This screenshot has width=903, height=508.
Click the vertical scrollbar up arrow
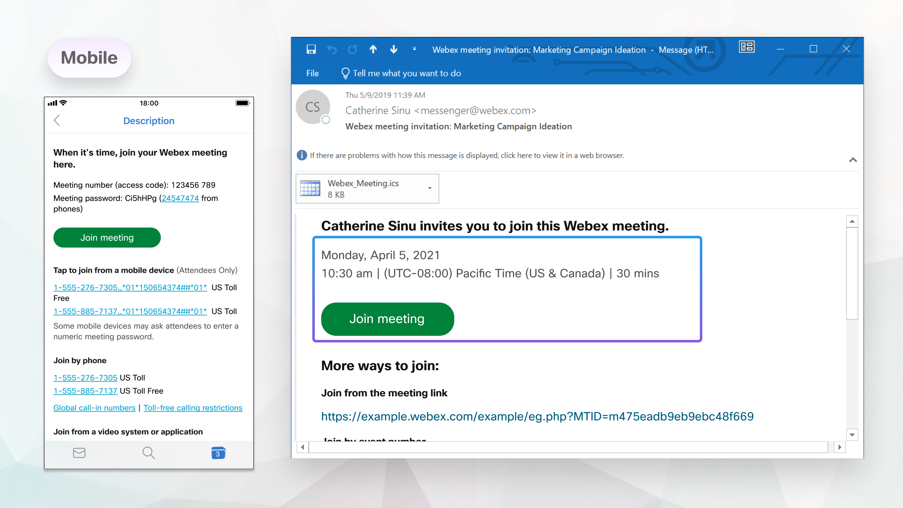pyautogui.click(x=852, y=221)
